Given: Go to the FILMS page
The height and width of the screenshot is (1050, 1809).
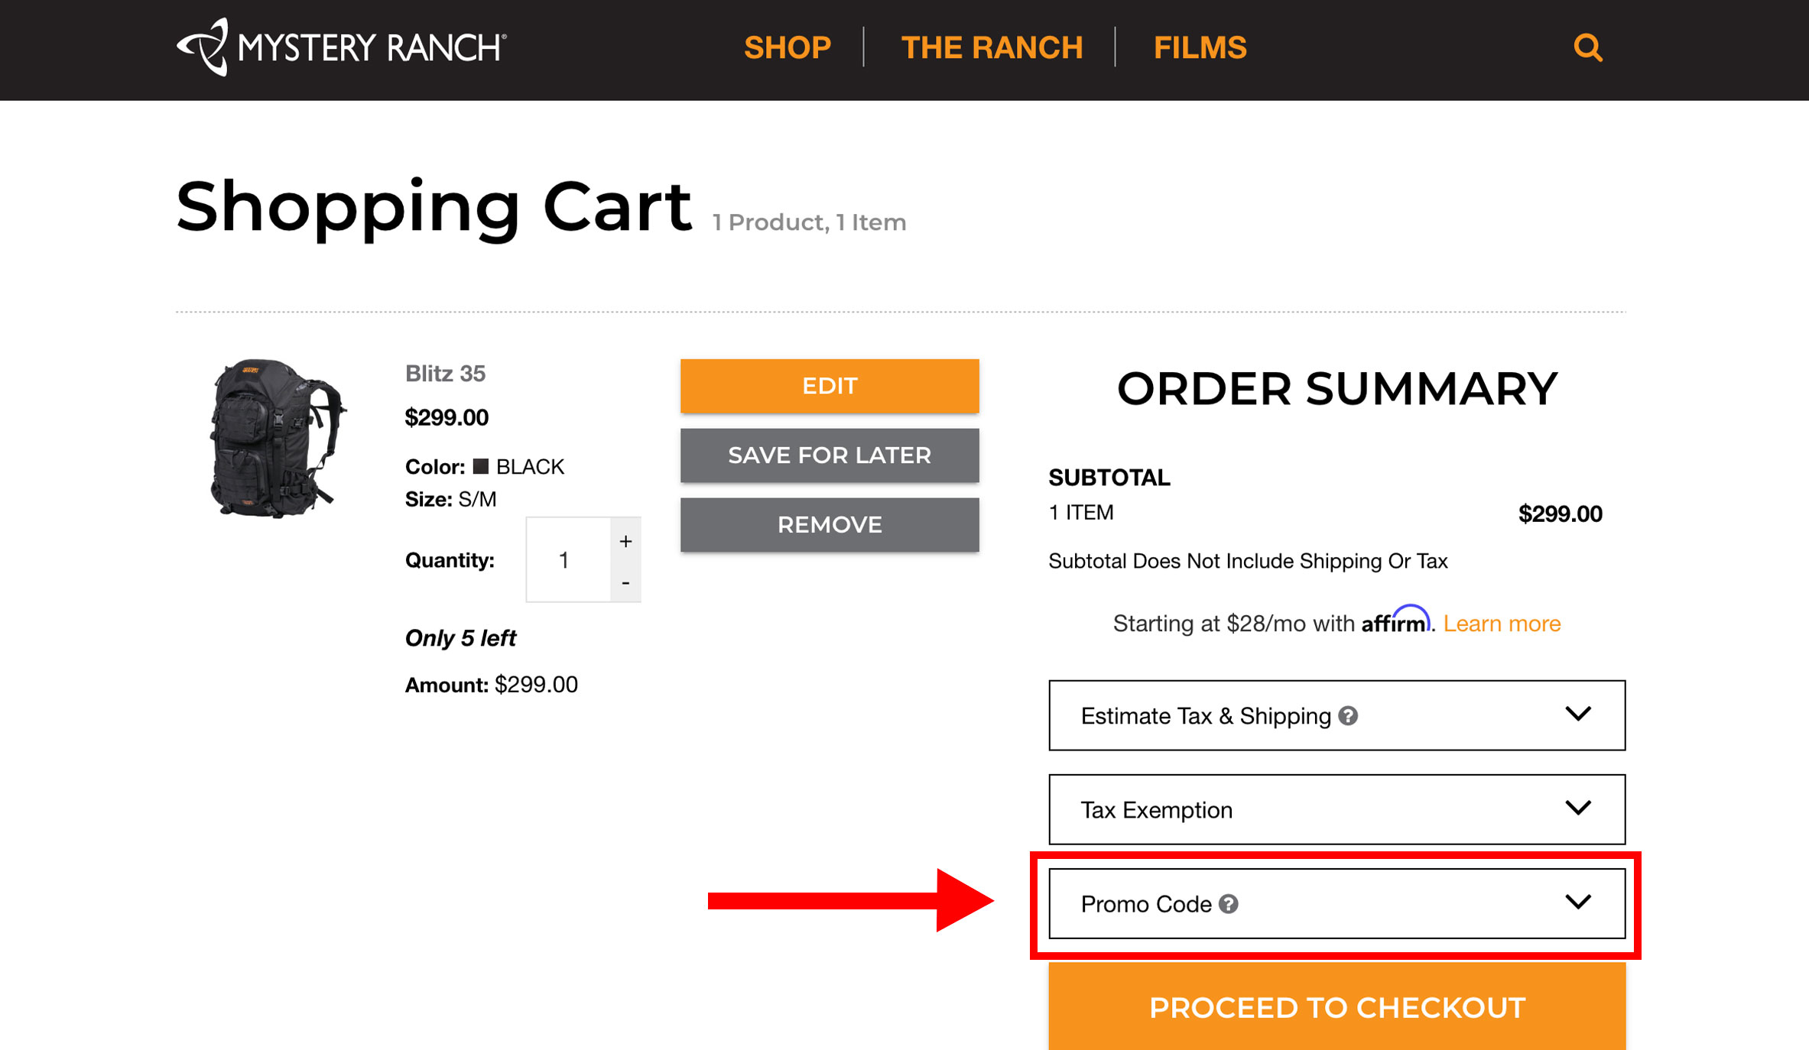Looking at the screenshot, I should coord(1200,47).
